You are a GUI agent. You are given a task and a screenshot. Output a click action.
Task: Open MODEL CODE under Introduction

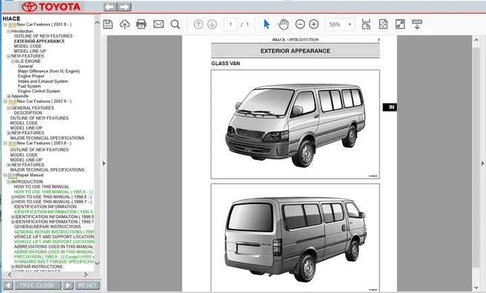pos(28,46)
